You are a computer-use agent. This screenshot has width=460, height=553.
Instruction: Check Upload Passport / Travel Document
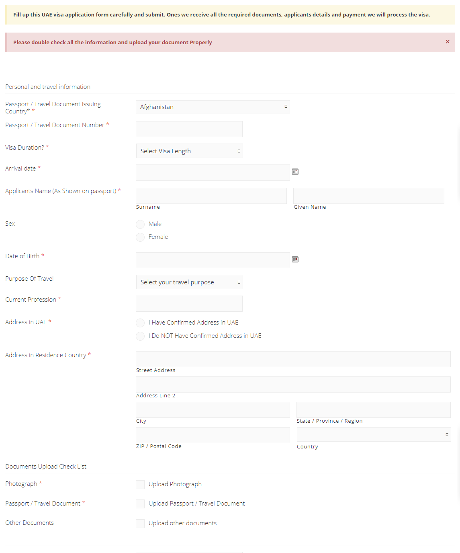[140, 504]
